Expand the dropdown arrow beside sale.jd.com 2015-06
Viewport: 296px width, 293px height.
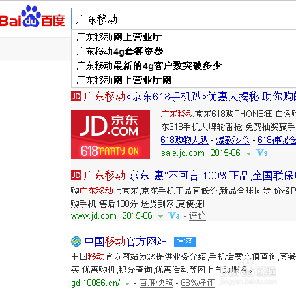(248, 154)
